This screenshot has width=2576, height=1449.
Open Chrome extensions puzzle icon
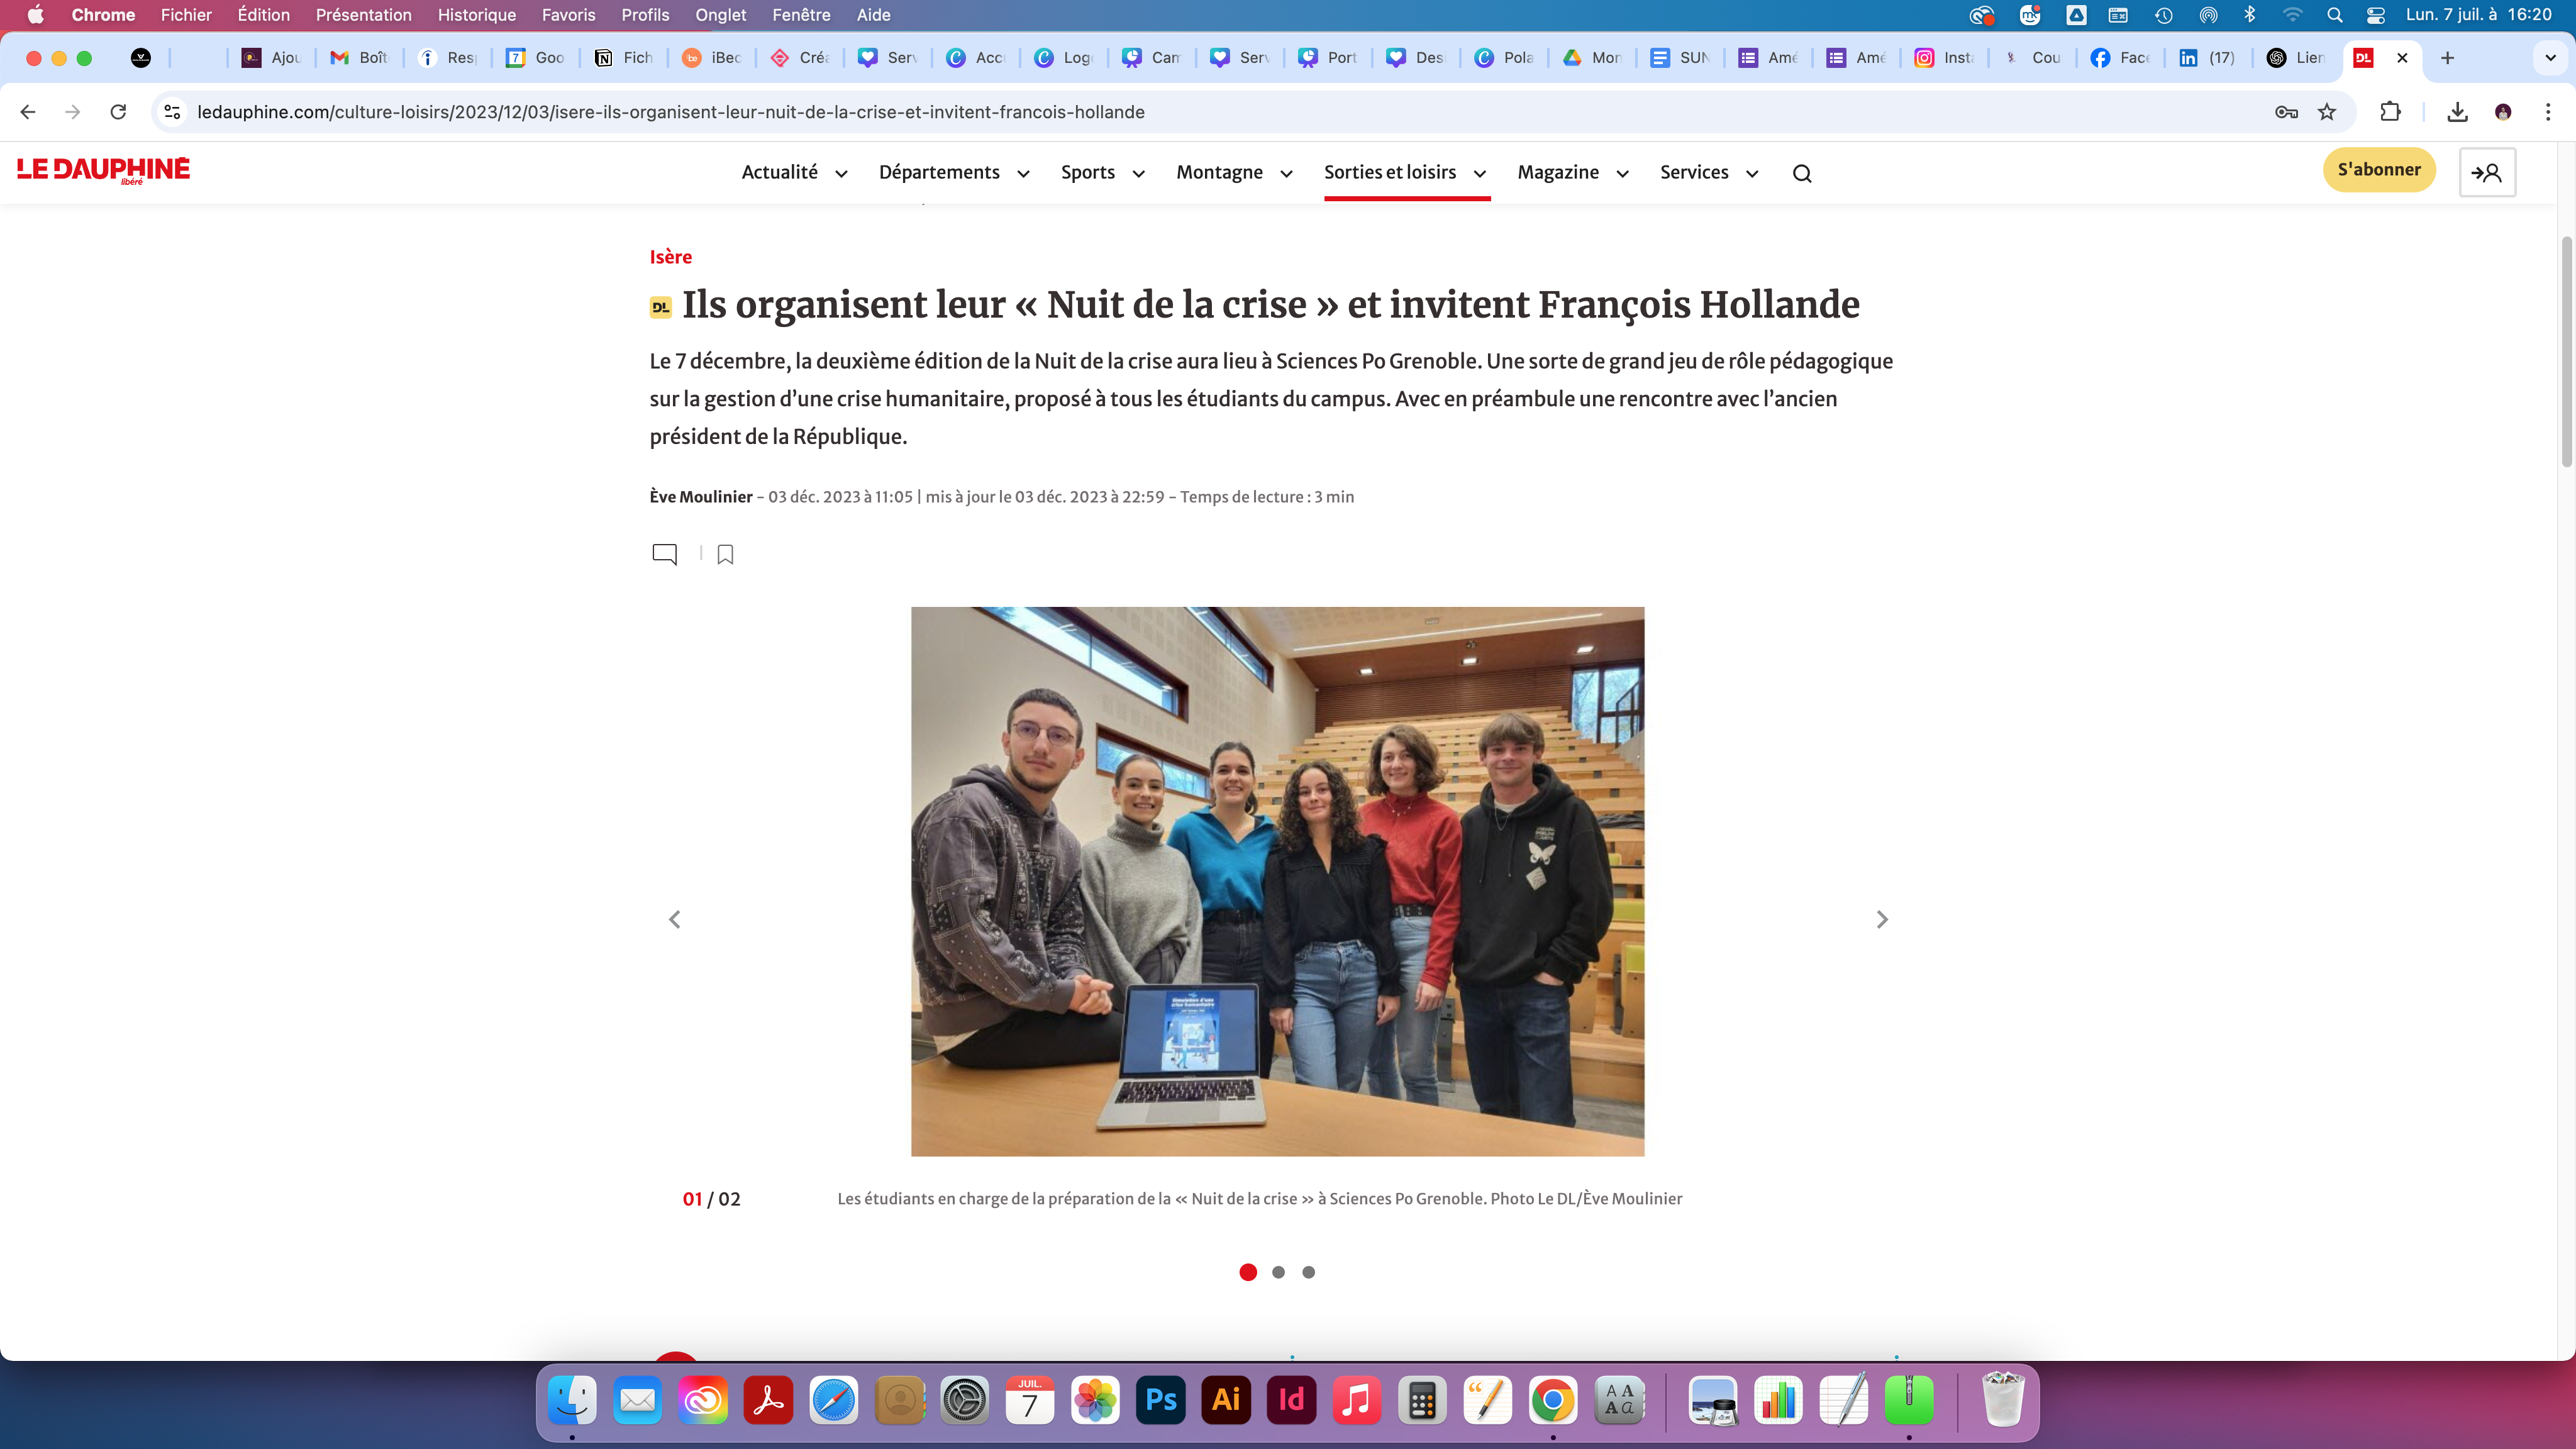tap(2390, 112)
